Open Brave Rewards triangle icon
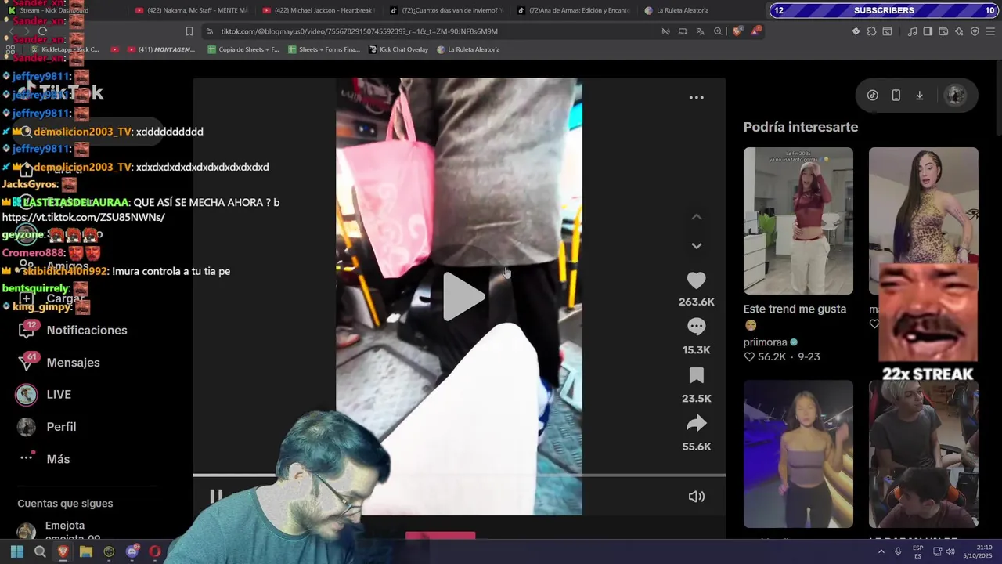 (755, 31)
